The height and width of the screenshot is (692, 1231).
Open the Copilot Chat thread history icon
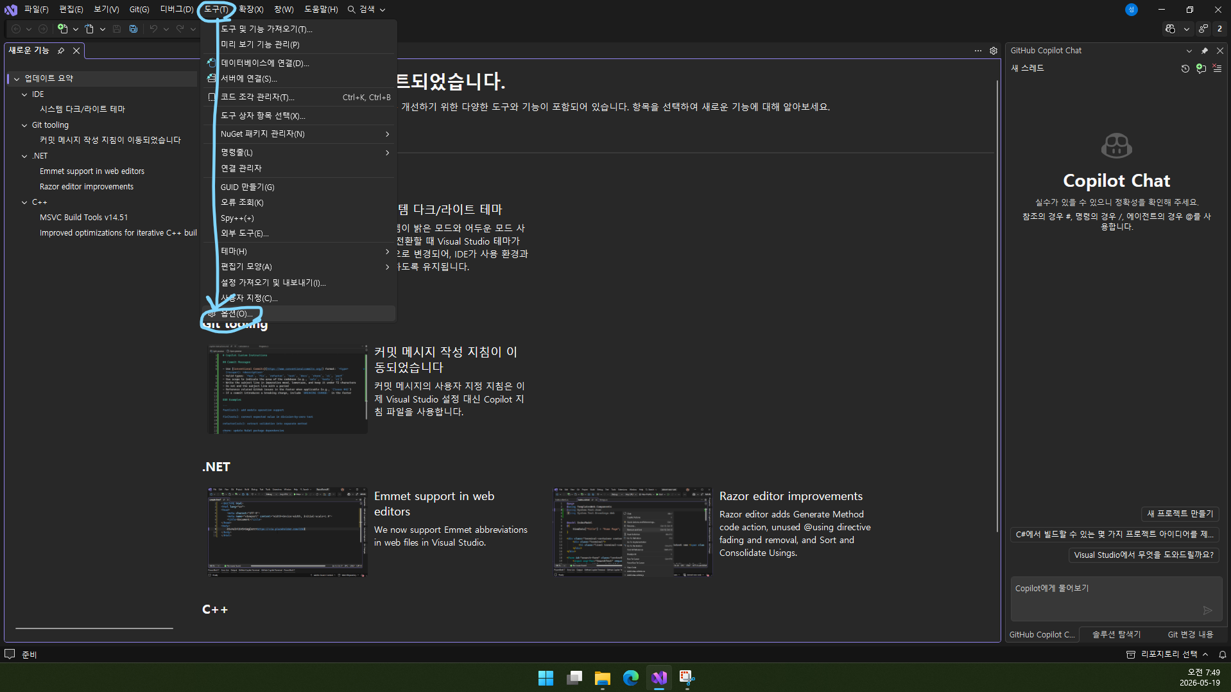(x=1185, y=69)
